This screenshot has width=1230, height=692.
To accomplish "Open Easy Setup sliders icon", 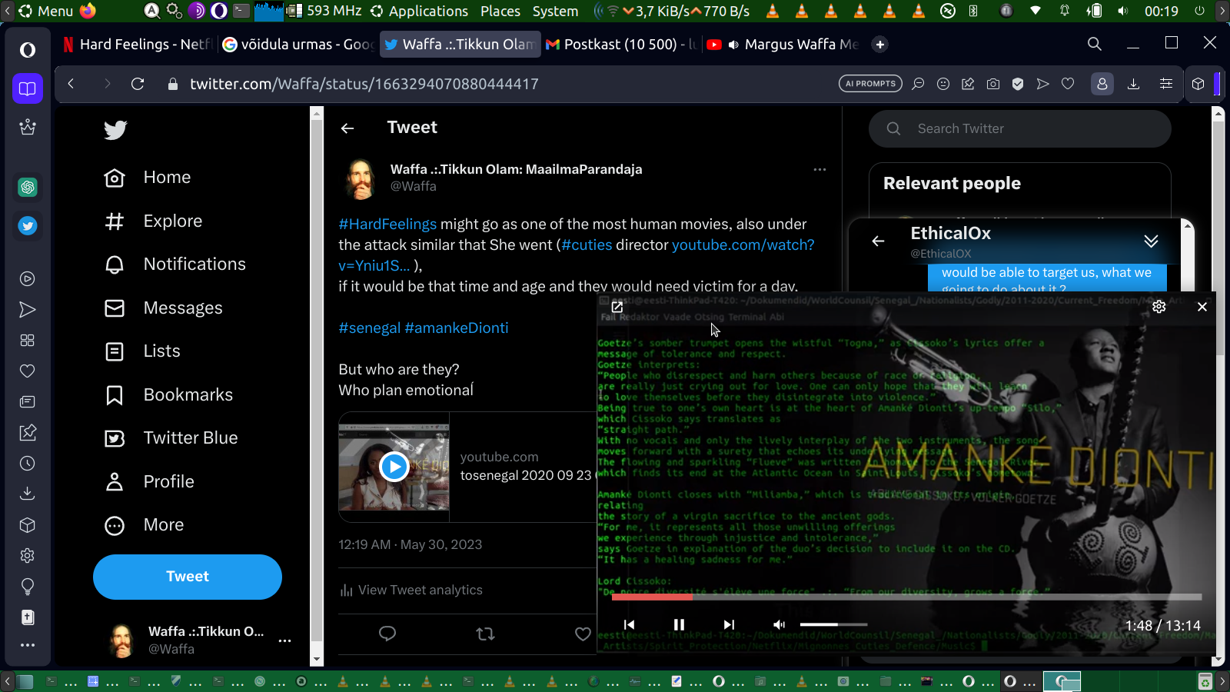I will (x=1166, y=84).
